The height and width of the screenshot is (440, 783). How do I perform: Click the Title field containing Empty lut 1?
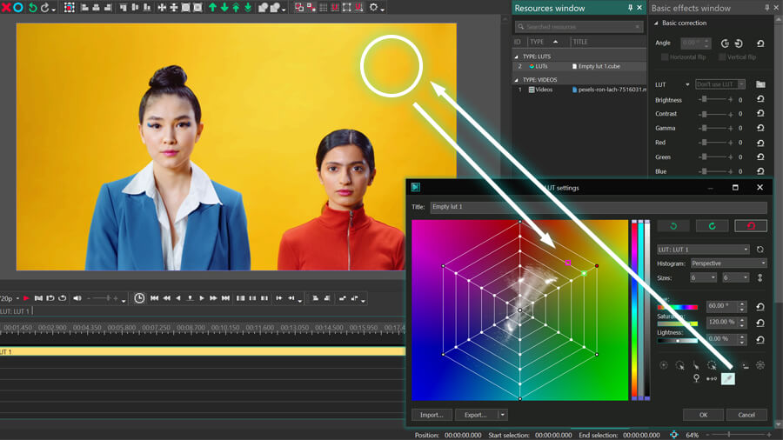(599, 207)
